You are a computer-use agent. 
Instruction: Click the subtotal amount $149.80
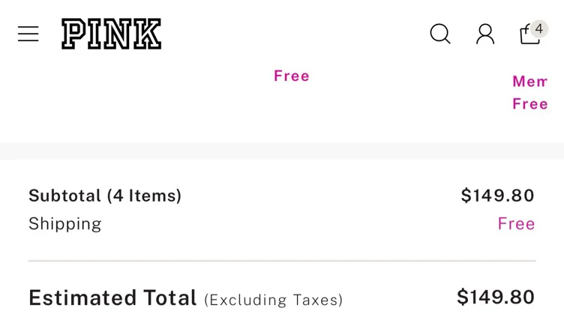pyautogui.click(x=498, y=196)
